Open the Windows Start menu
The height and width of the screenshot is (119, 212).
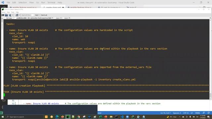pos(3,117)
